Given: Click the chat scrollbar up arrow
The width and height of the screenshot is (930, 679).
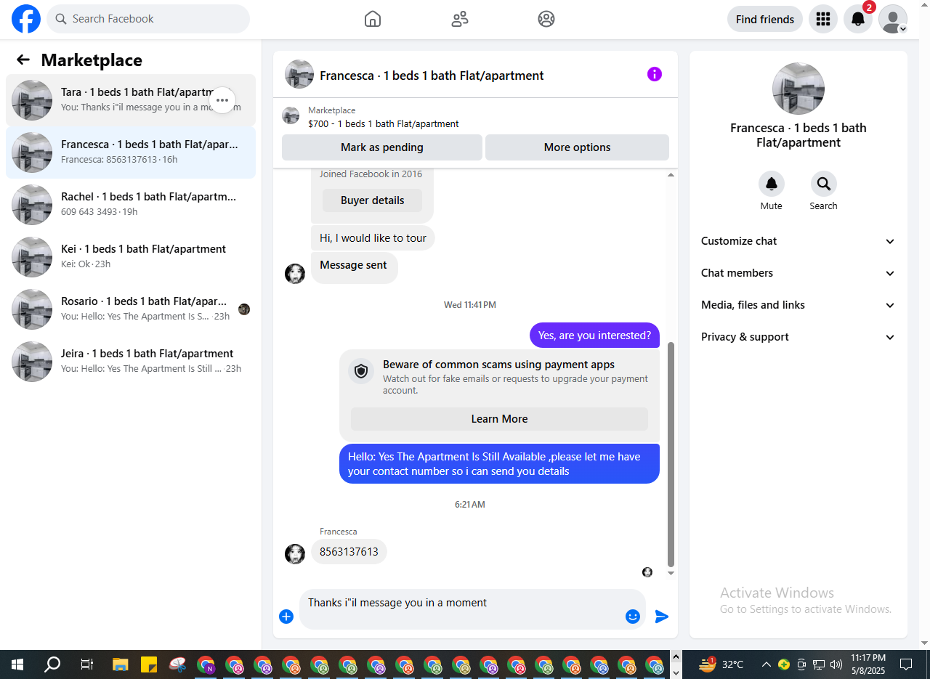Looking at the screenshot, I should tap(671, 174).
